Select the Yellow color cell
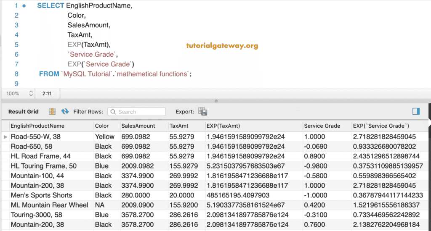The height and width of the screenshot is (231, 431). pyautogui.click(x=104, y=136)
